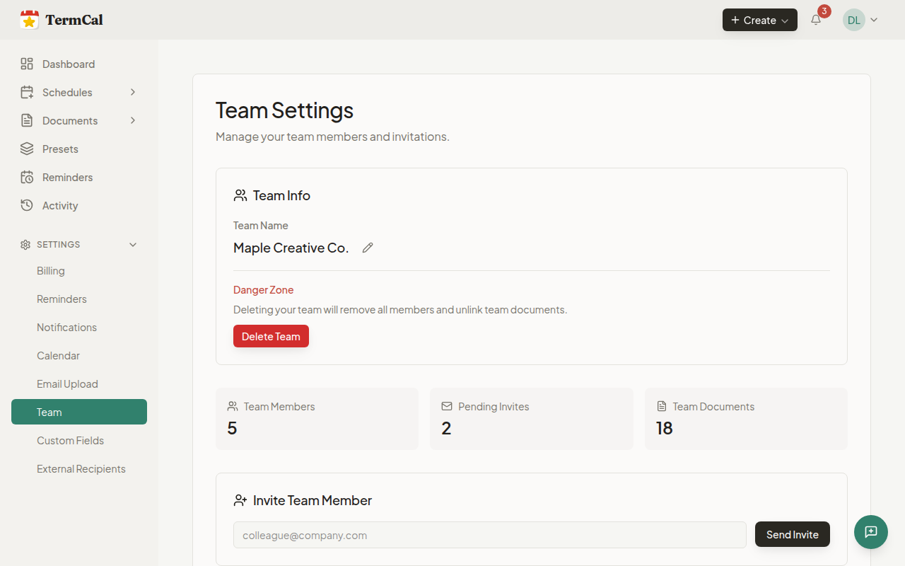Select Team in the settings menu
Viewport: 905px width, 566px height.
(x=49, y=412)
